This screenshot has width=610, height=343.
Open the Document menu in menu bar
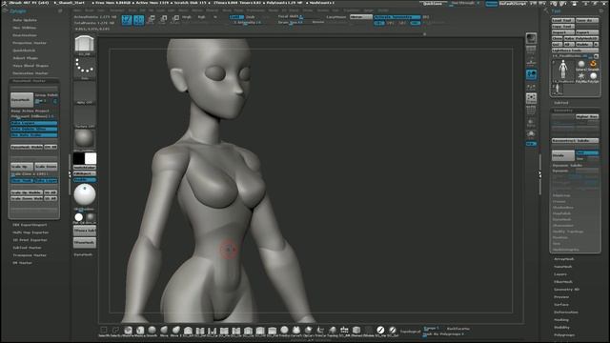116,10
